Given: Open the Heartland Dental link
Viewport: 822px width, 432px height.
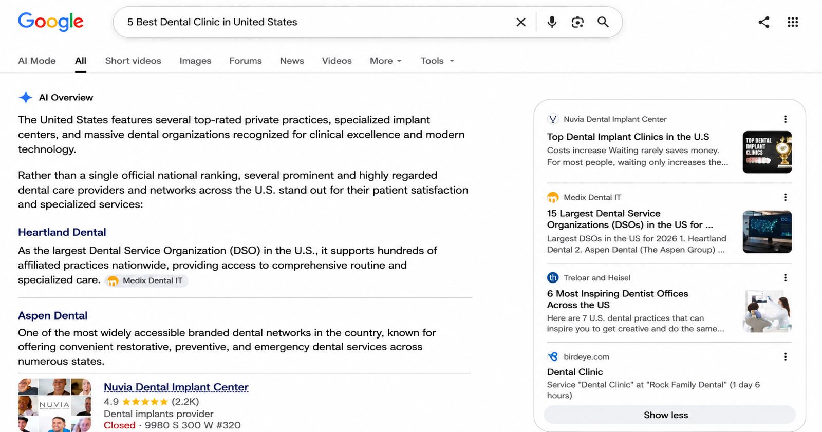Looking at the screenshot, I should click(x=62, y=232).
